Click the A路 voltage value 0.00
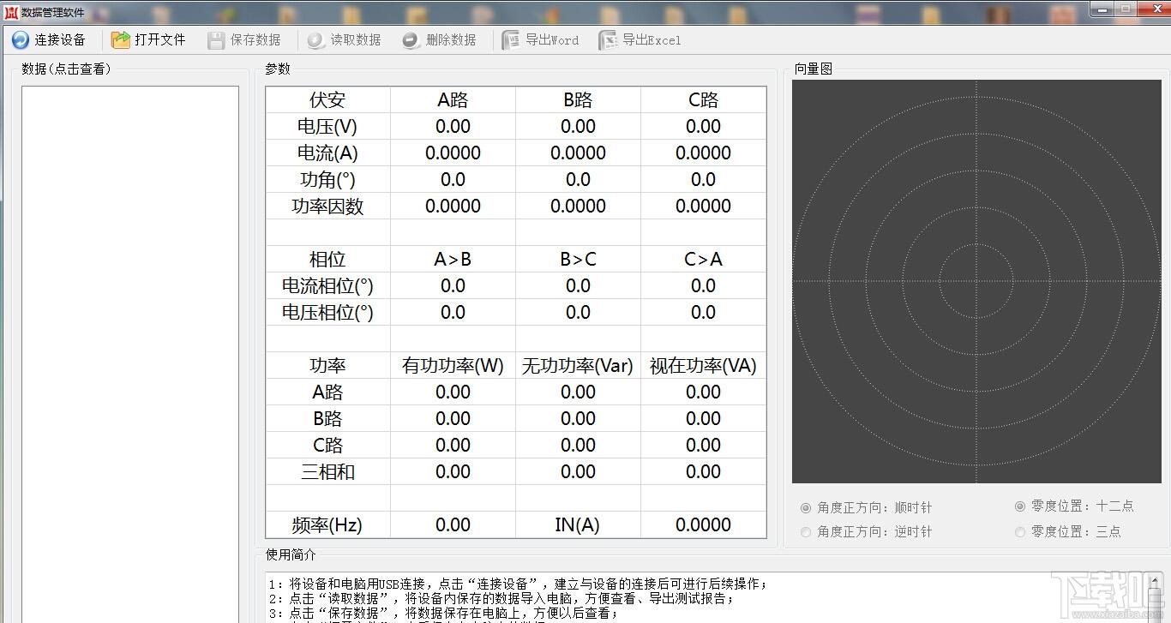 click(453, 126)
